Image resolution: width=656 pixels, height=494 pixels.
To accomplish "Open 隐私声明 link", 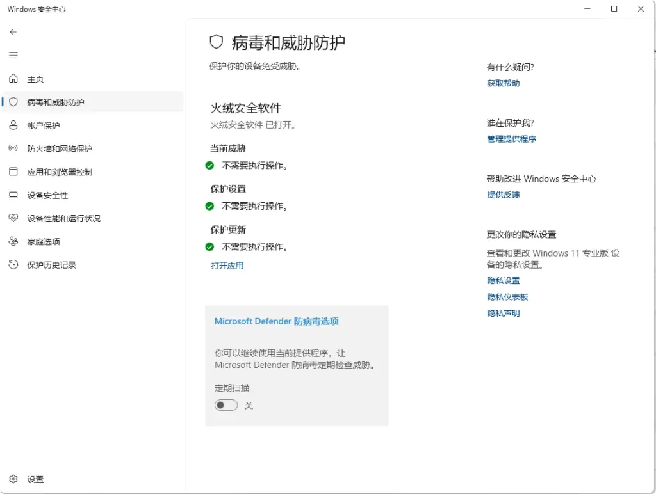I will 504,314.
